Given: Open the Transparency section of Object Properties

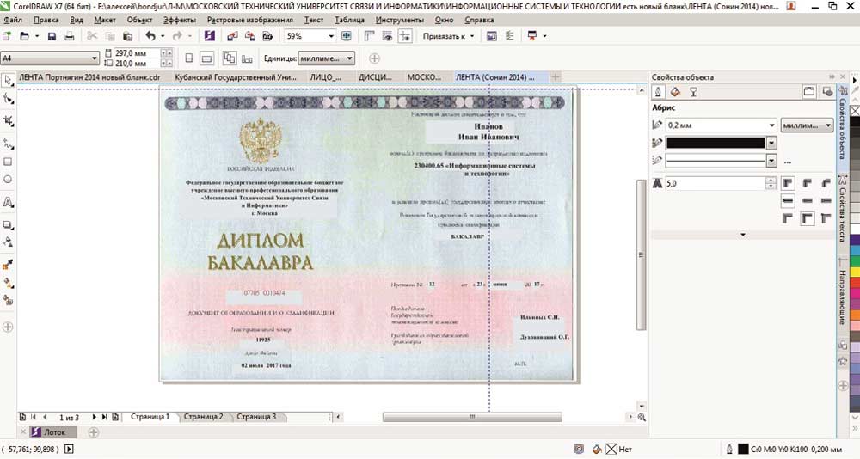Looking at the screenshot, I should (693, 92).
